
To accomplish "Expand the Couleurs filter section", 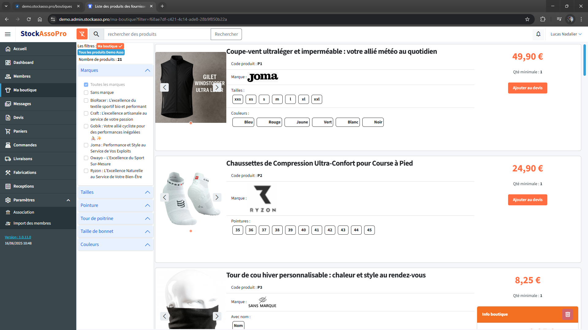I will pos(115,244).
